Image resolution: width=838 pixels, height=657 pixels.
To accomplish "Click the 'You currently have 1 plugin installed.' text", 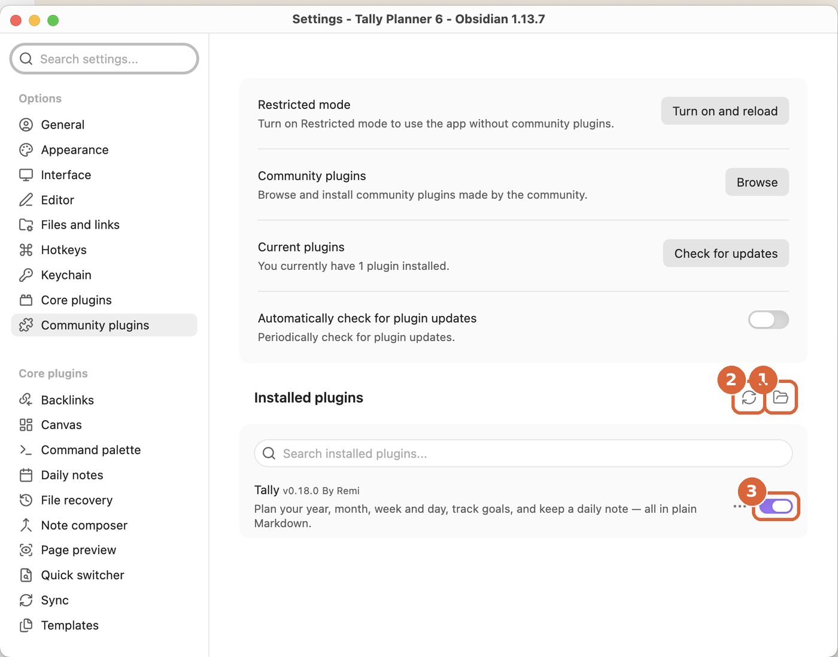I will coord(353,266).
